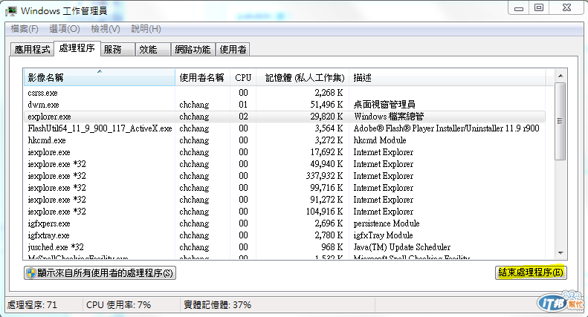This screenshot has height=317, width=588.
Task: Select iexplore.exe *32 using 337,932 K
Action: coord(285,176)
